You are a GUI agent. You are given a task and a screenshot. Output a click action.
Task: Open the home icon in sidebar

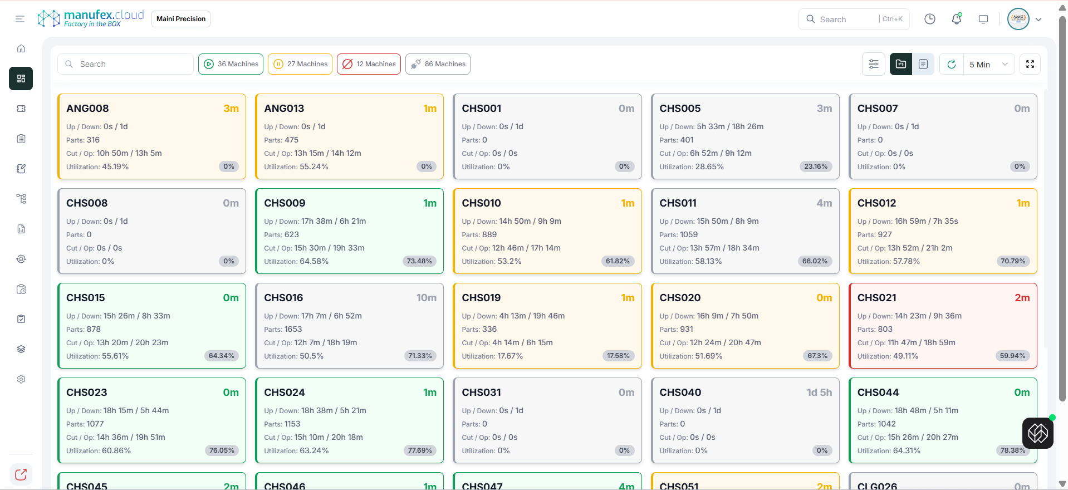coord(21,48)
